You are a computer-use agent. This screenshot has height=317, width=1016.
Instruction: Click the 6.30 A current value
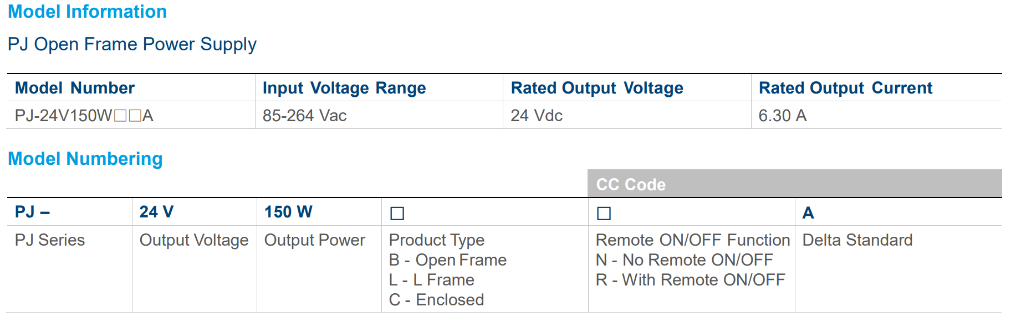click(782, 116)
